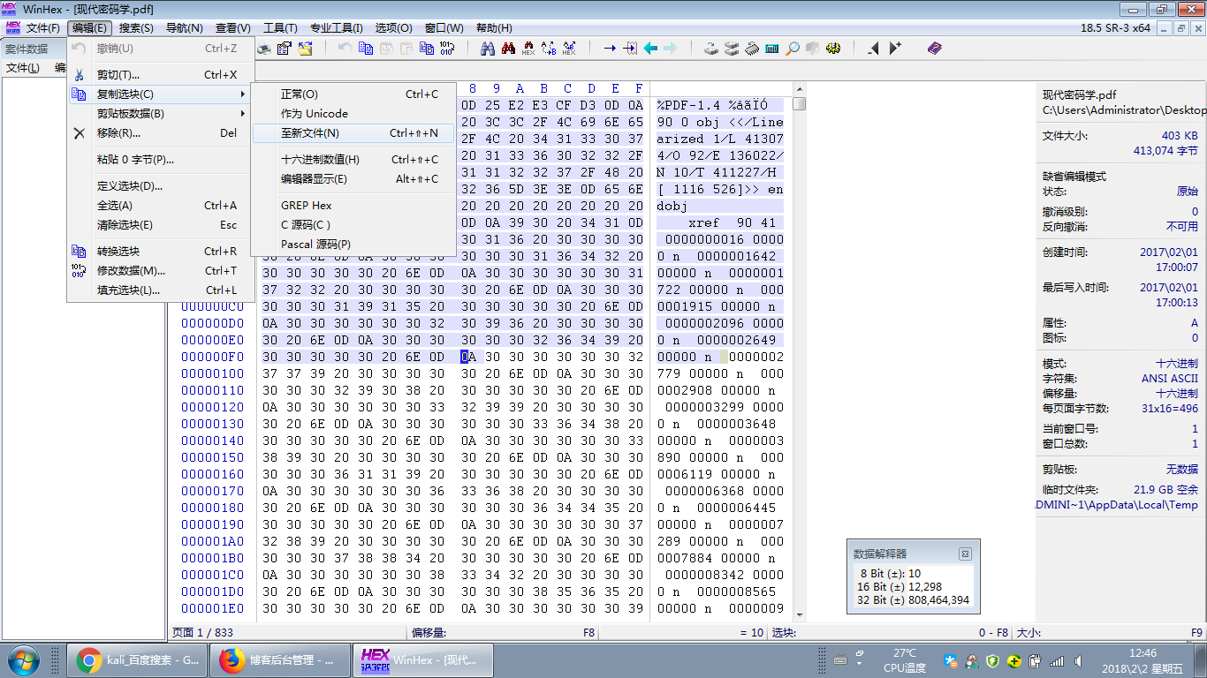
Task: Close the 数据解释器 data interpreter panel
Action: tap(965, 554)
